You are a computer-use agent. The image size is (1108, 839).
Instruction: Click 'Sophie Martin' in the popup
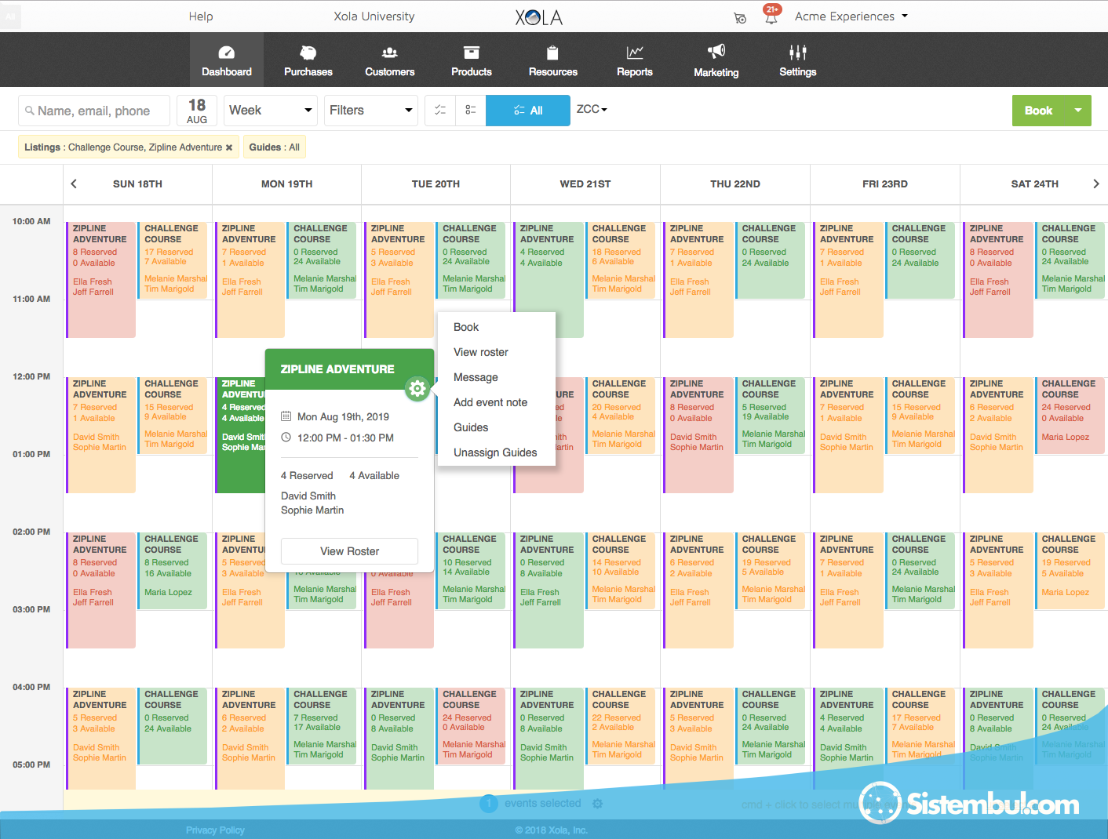tap(312, 510)
